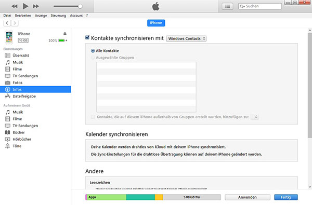Select TV-Sendungen under Auf meinem Gerät

[35, 126]
